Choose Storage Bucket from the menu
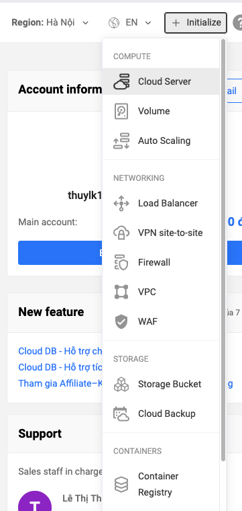This screenshot has width=242, height=511. point(161,384)
